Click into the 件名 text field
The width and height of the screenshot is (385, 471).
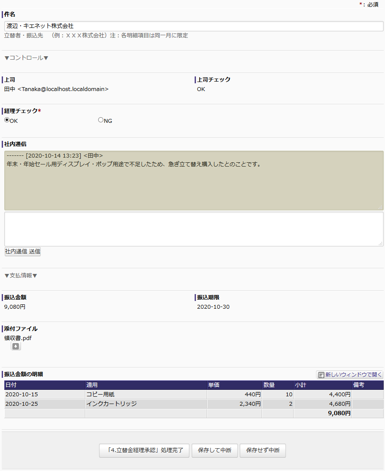[194, 26]
